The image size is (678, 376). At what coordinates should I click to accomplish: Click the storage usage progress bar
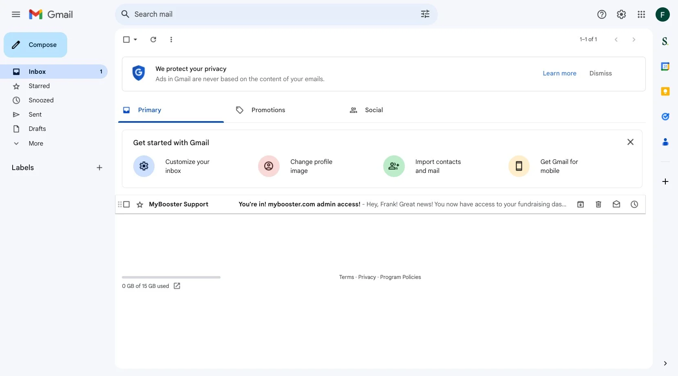point(171,277)
